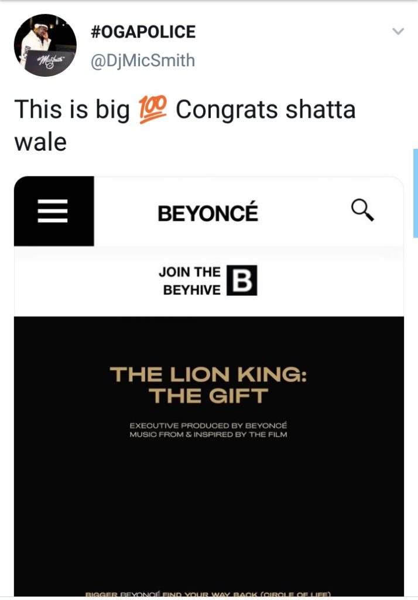The image size is (418, 600).
Task: Click THE LION KING: THE GIFT title
Action: point(208,385)
